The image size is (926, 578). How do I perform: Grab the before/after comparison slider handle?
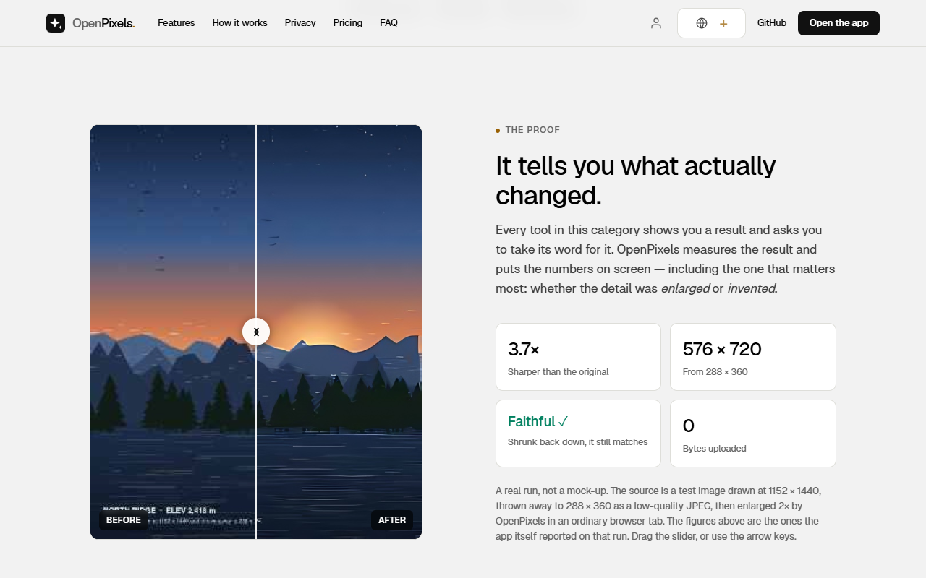(256, 332)
